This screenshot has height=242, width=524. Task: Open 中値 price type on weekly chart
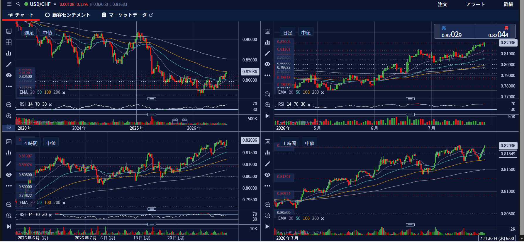point(47,32)
